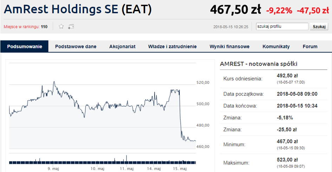Click the volume bar strip under the chart
Image resolution: width=332 pixels, height=172 pixels.
102,162
